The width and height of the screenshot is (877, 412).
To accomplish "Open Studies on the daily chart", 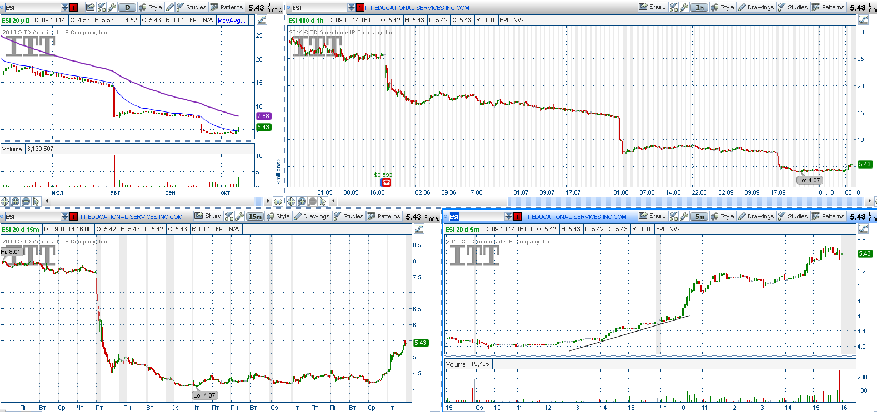I will coord(191,7).
